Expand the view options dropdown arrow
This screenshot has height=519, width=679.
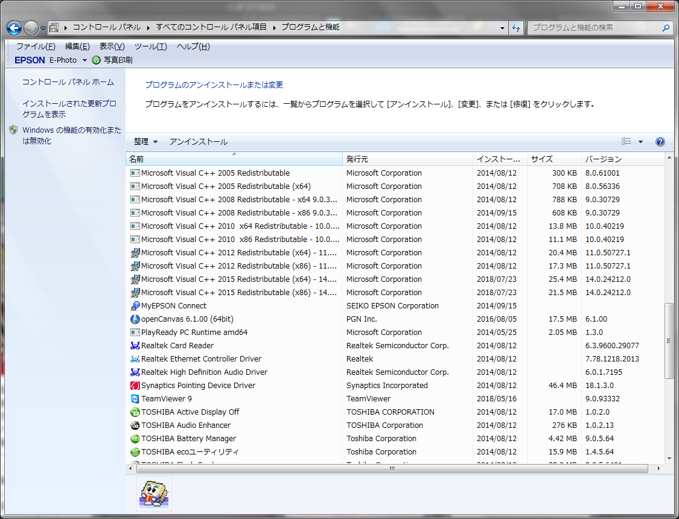pyautogui.click(x=640, y=142)
